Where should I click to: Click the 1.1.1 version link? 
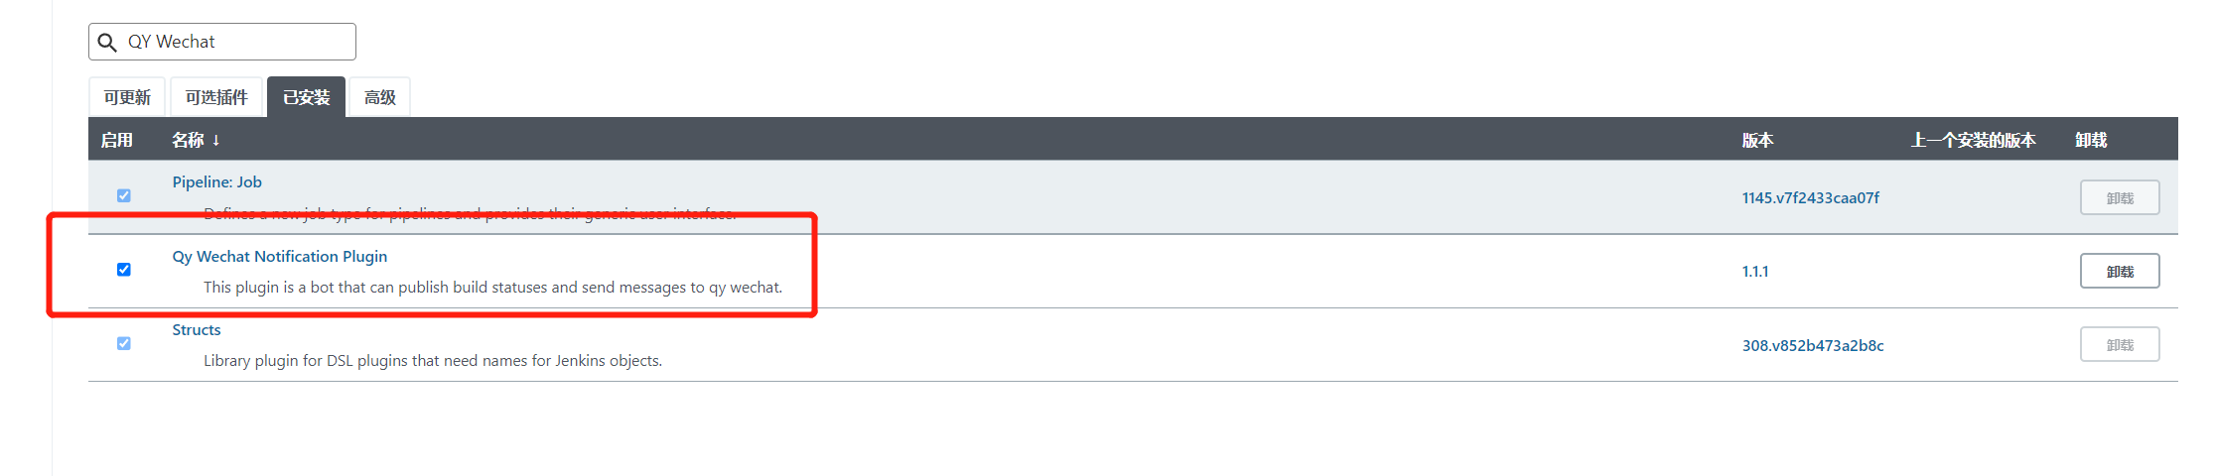[1754, 272]
